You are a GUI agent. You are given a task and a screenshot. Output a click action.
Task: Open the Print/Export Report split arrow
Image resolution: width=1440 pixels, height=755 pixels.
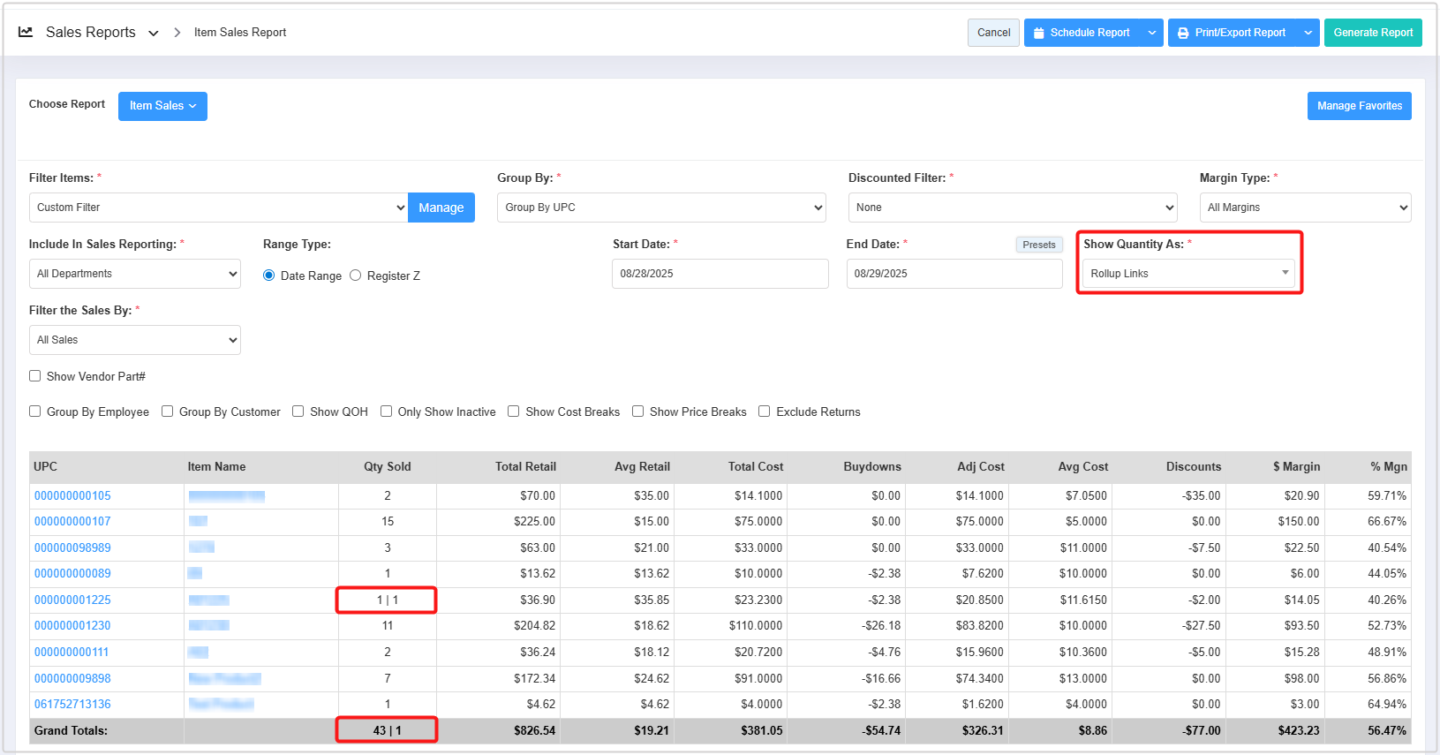(x=1308, y=33)
